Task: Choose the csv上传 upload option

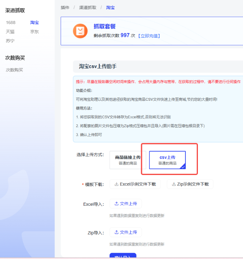Action: point(167,160)
